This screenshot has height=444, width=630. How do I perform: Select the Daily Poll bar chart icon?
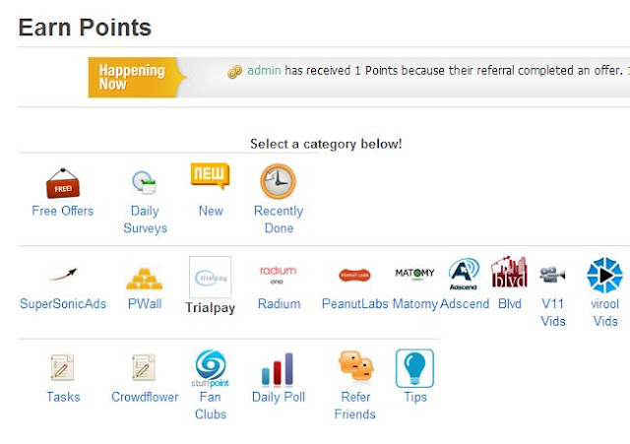point(278,369)
